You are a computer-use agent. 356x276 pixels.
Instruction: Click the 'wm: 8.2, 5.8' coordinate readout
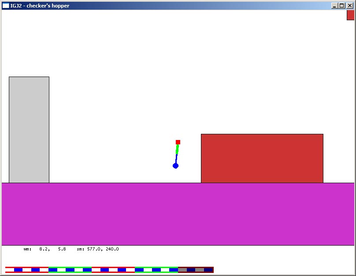point(45,249)
